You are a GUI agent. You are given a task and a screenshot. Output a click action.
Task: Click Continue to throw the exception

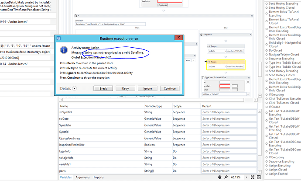click(x=170, y=88)
